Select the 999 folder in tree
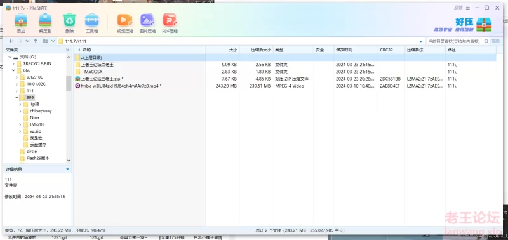The height and width of the screenshot is (240, 508). pyautogui.click(x=27, y=98)
